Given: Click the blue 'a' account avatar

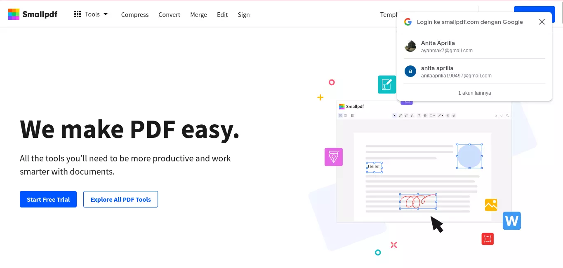Looking at the screenshot, I should (x=410, y=71).
